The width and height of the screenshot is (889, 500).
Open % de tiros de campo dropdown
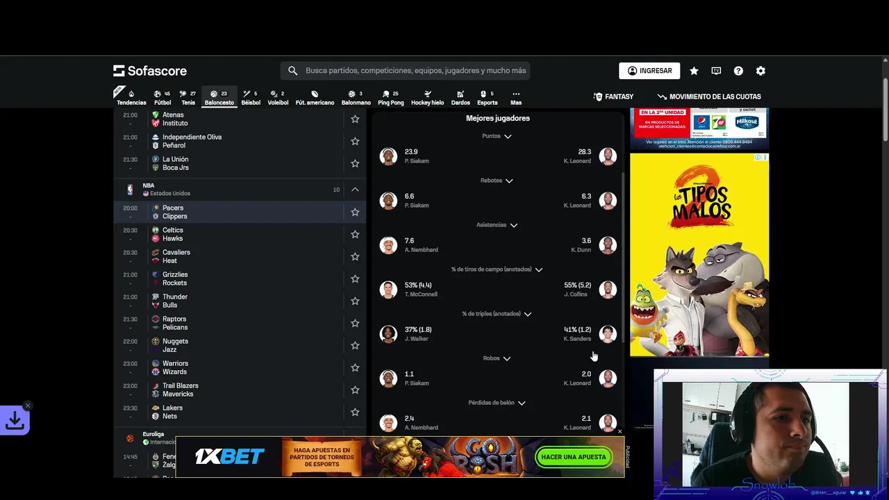click(497, 269)
